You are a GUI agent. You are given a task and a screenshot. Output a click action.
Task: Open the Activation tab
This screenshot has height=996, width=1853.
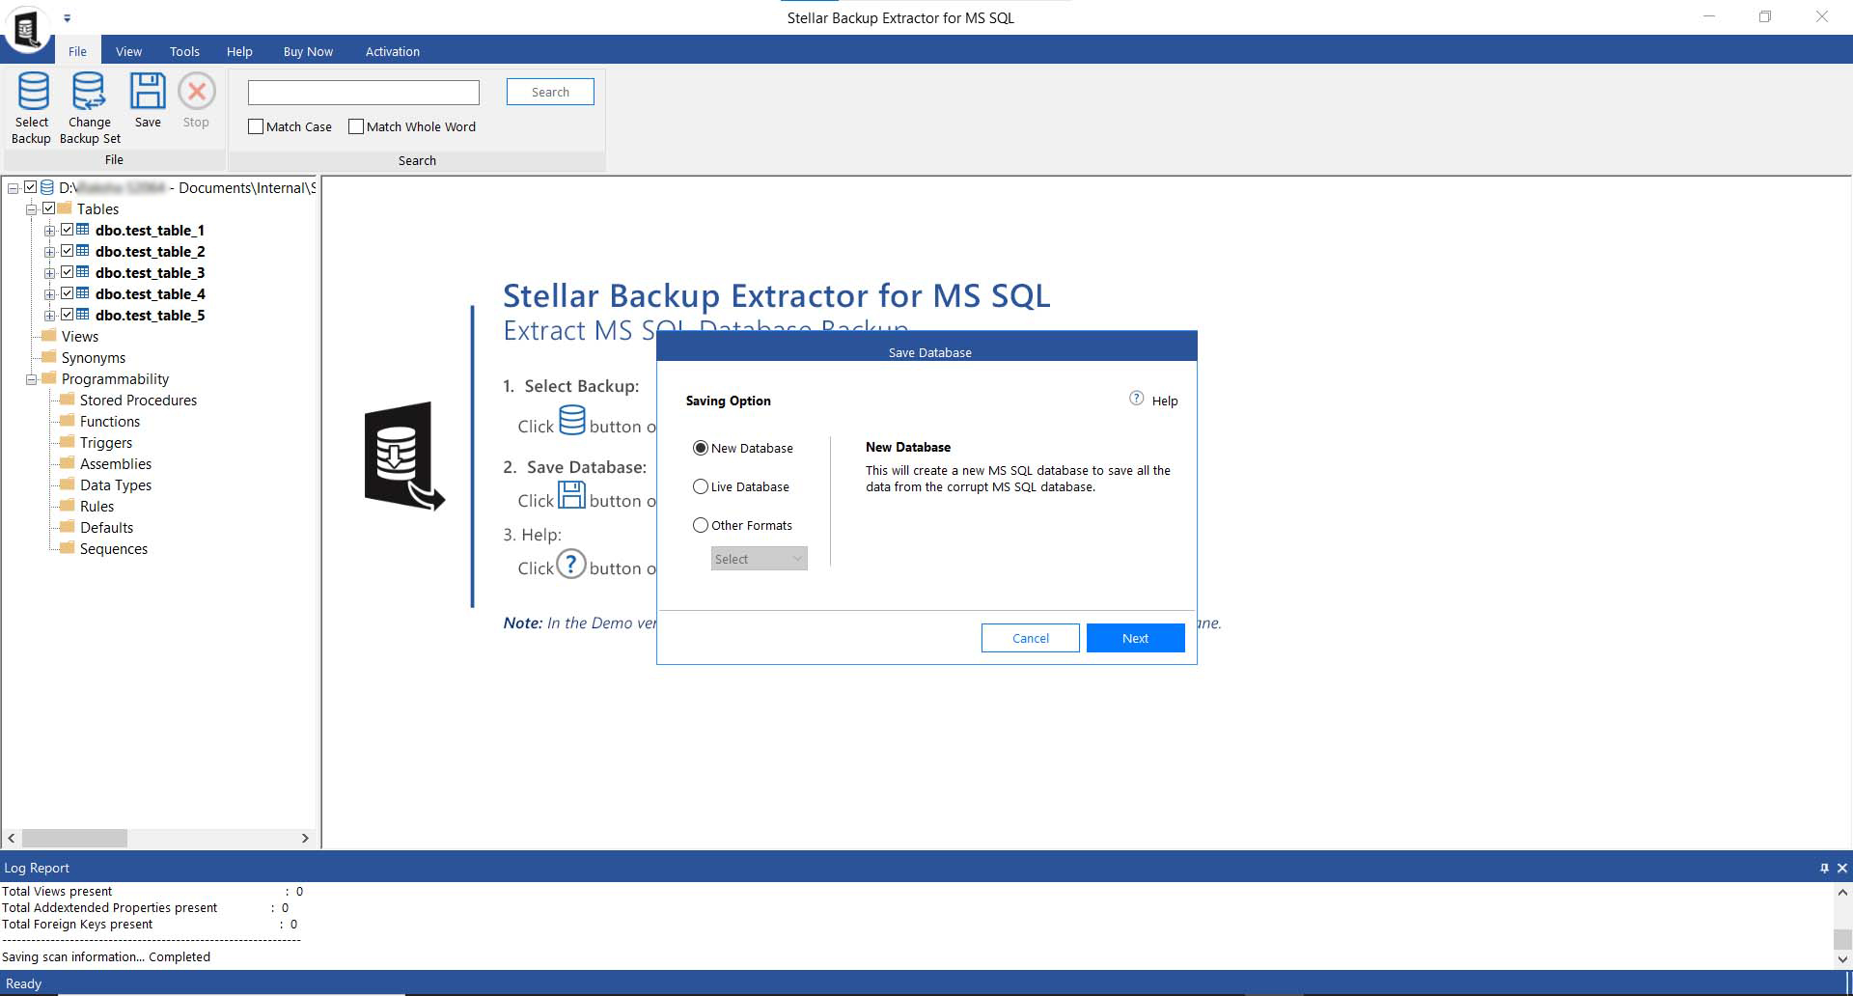[x=392, y=51]
